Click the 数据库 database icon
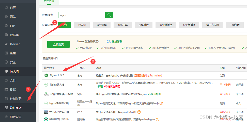Viewport: 247px width, 122px height. (x=6, y=35)
